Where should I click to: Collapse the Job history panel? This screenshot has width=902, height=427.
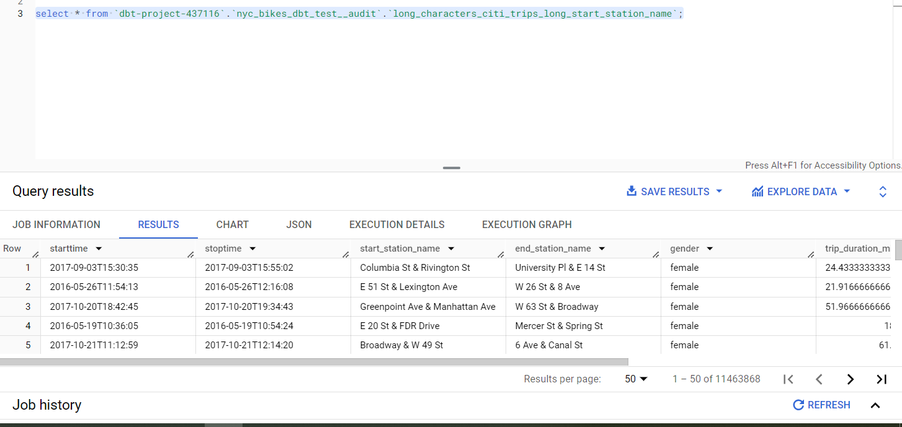coord(875,405)
